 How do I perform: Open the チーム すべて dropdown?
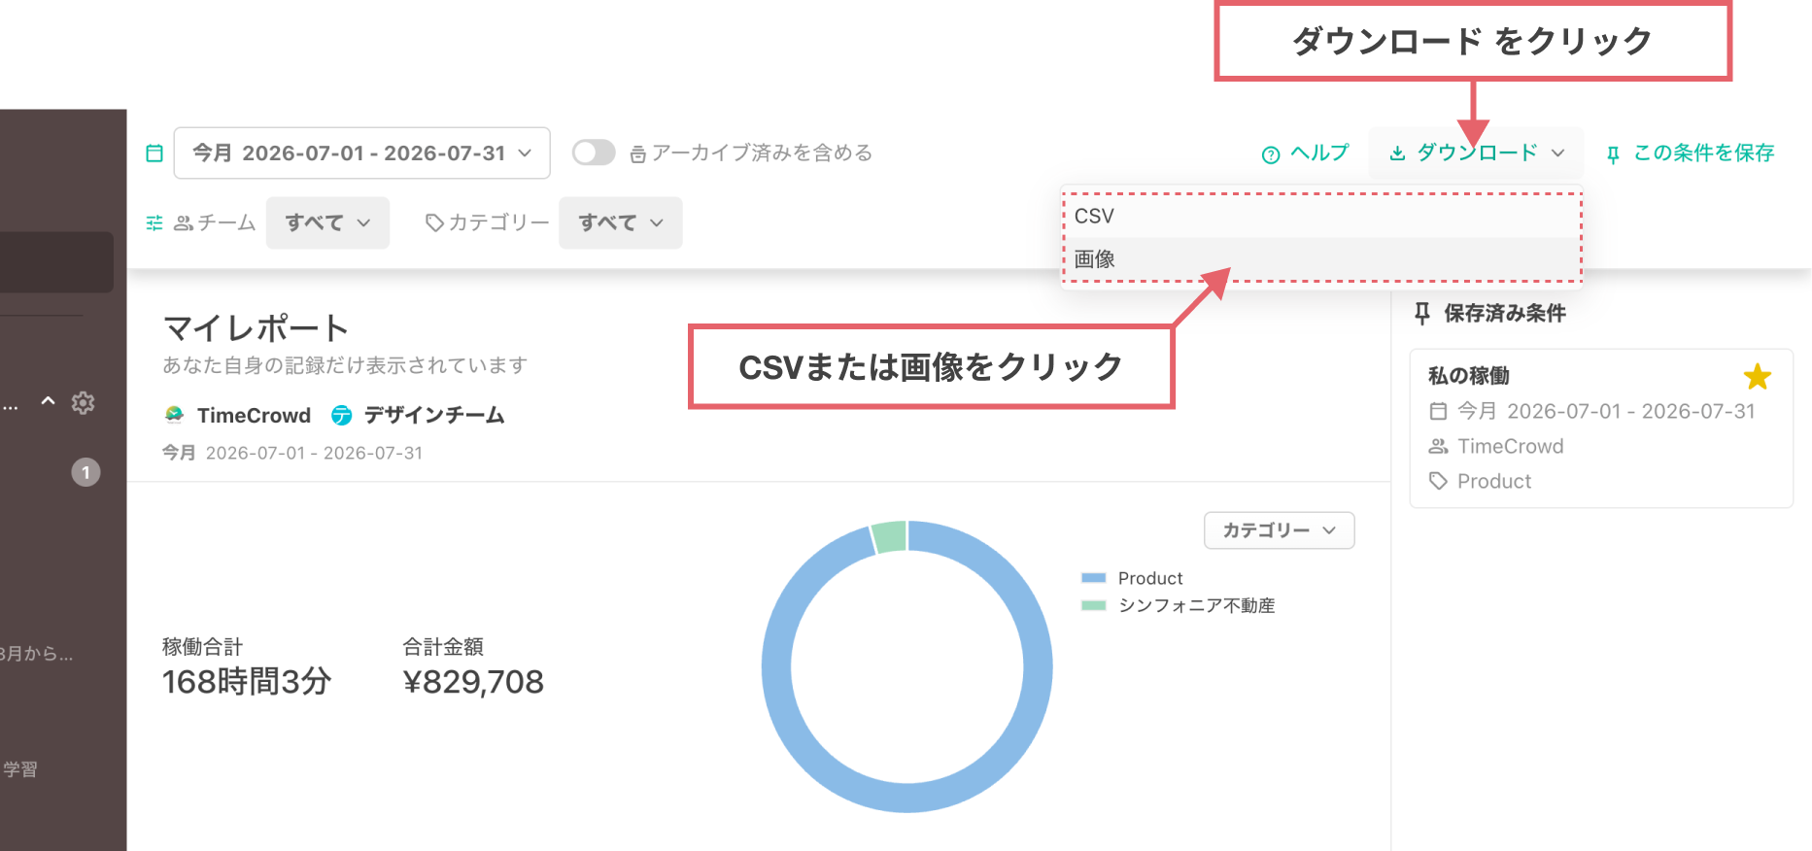tap(327, 223)
